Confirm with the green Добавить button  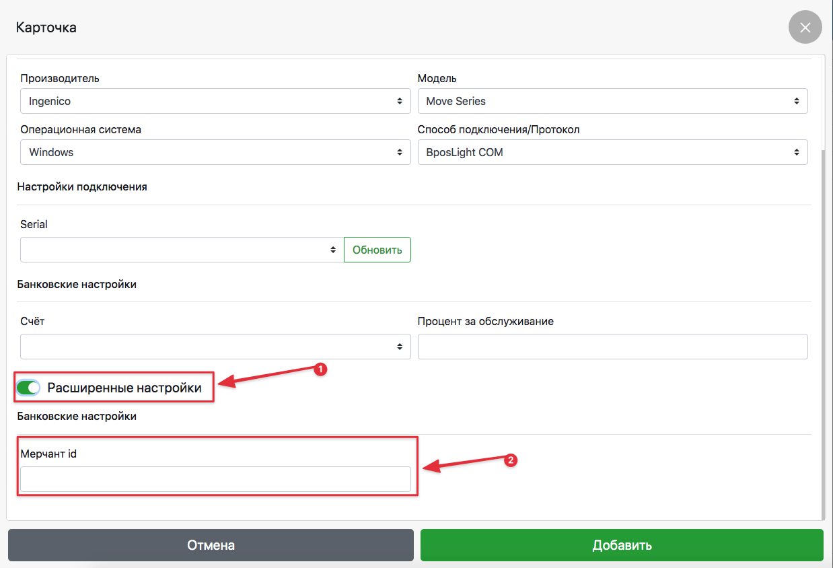click(622, 545)
